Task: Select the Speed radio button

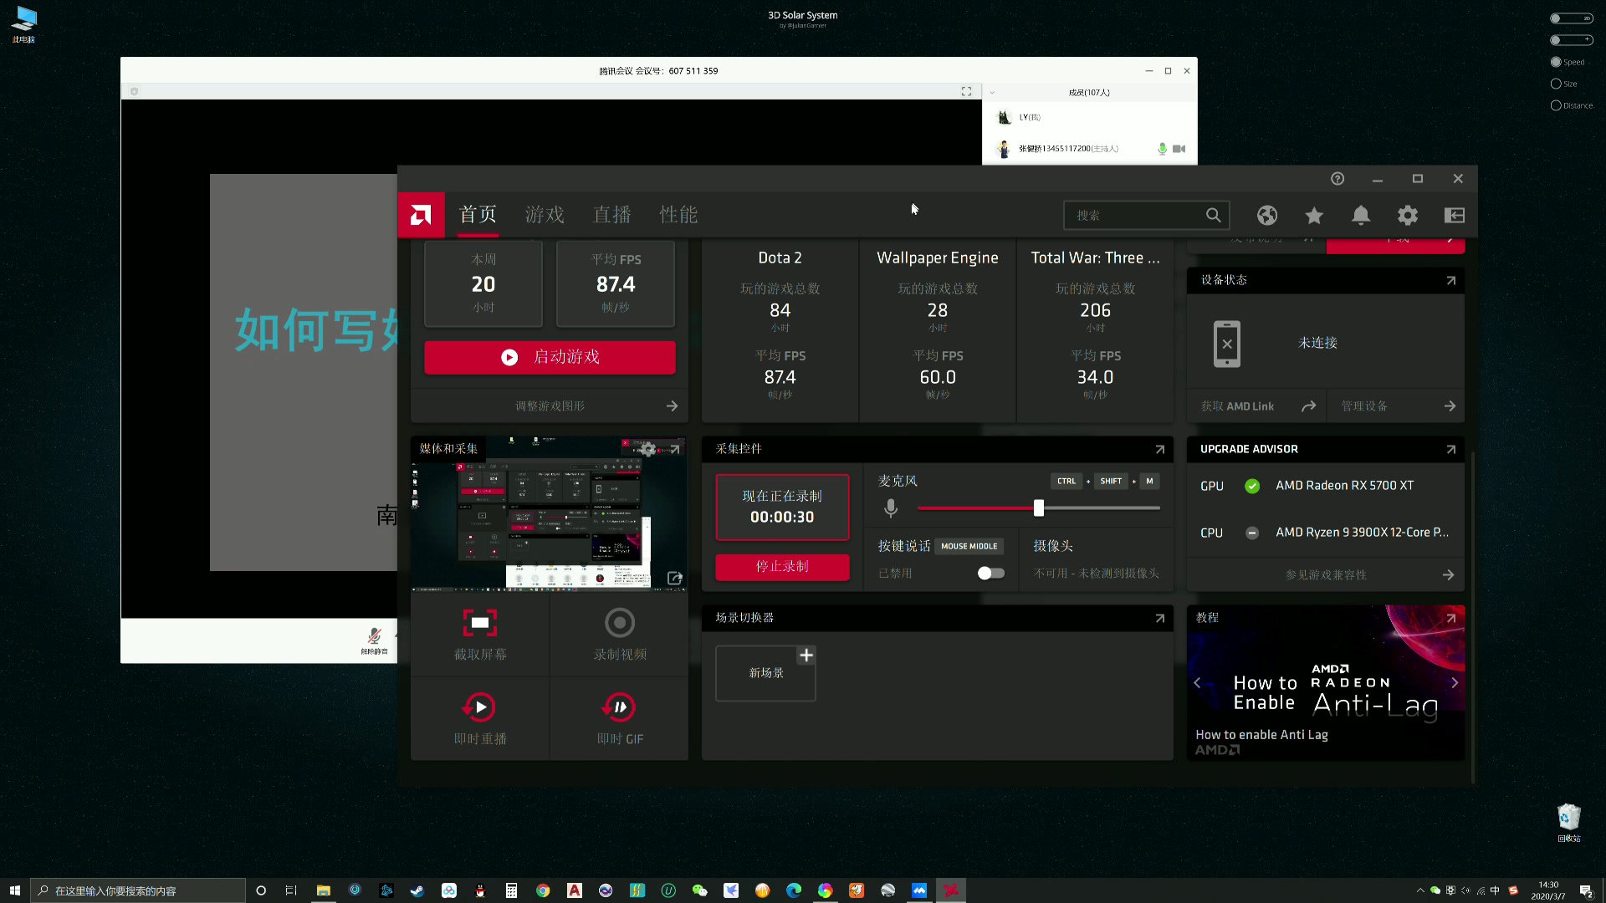Action: 1556,62
